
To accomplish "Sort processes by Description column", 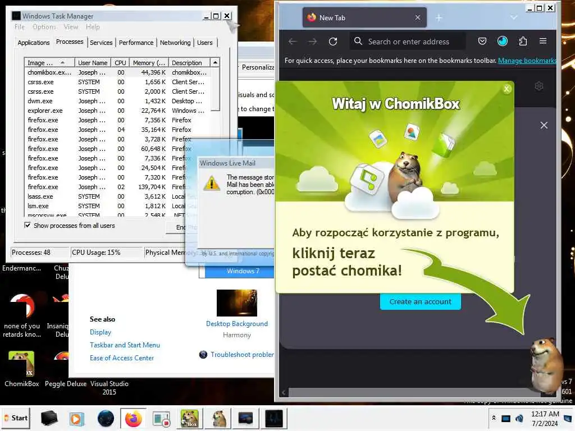I will [189, 63].
